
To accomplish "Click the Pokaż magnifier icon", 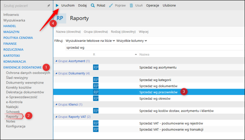I will point(93,5).
